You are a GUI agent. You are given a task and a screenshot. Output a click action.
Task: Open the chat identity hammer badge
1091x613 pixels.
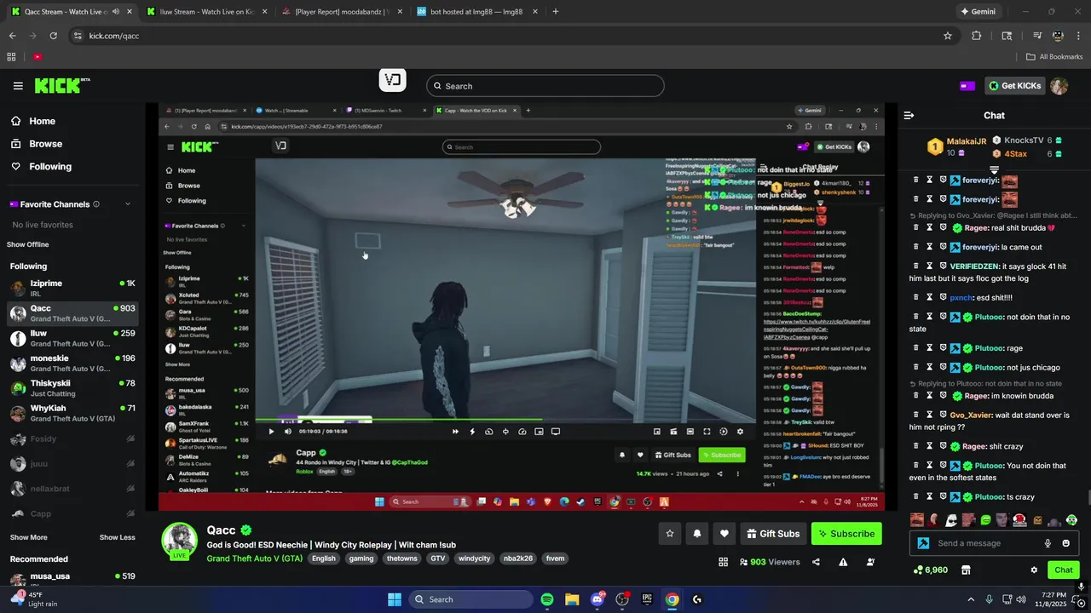coord(923,543)
